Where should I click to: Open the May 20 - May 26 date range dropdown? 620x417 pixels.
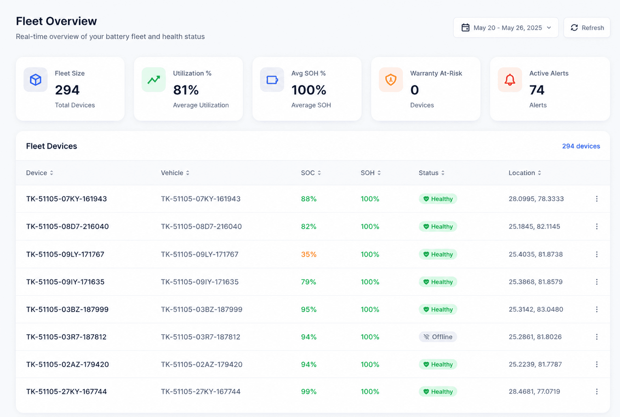pos(506,28)
